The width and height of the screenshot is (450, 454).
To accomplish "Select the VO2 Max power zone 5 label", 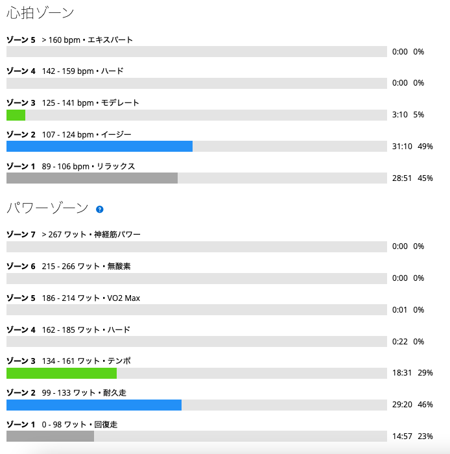I will tap(73, 298).
